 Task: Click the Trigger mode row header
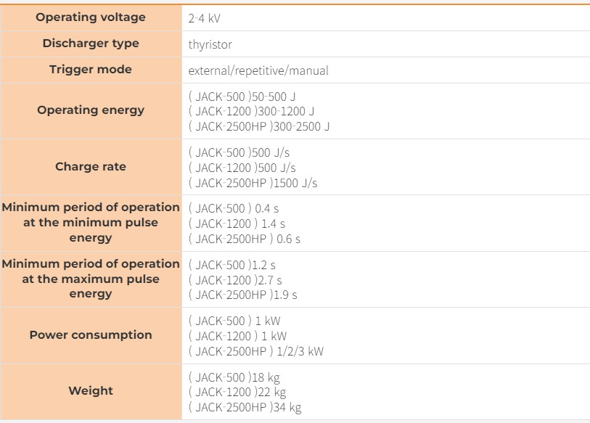point(91,70)
